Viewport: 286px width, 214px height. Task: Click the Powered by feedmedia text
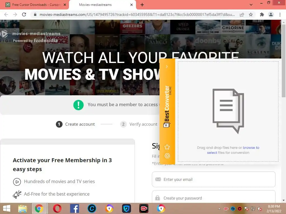pyautogui.click(x=35, y=41)
